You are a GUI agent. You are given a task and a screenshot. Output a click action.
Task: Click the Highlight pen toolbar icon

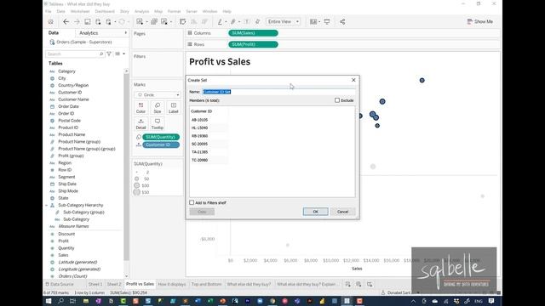(220, 21)
